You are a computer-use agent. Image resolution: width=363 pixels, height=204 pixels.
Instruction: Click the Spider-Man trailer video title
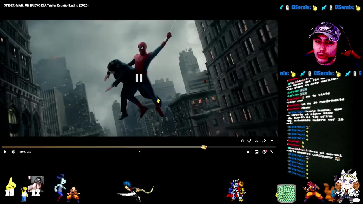(46, 5)
